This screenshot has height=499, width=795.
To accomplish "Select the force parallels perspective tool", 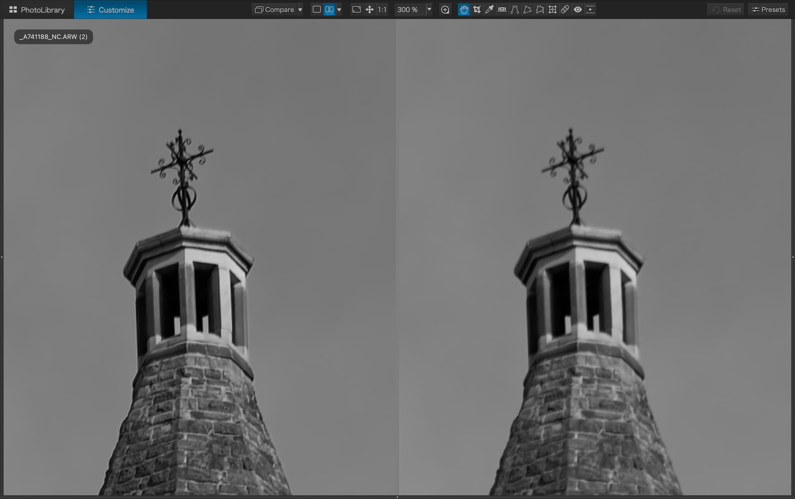I will pos(515,10).
